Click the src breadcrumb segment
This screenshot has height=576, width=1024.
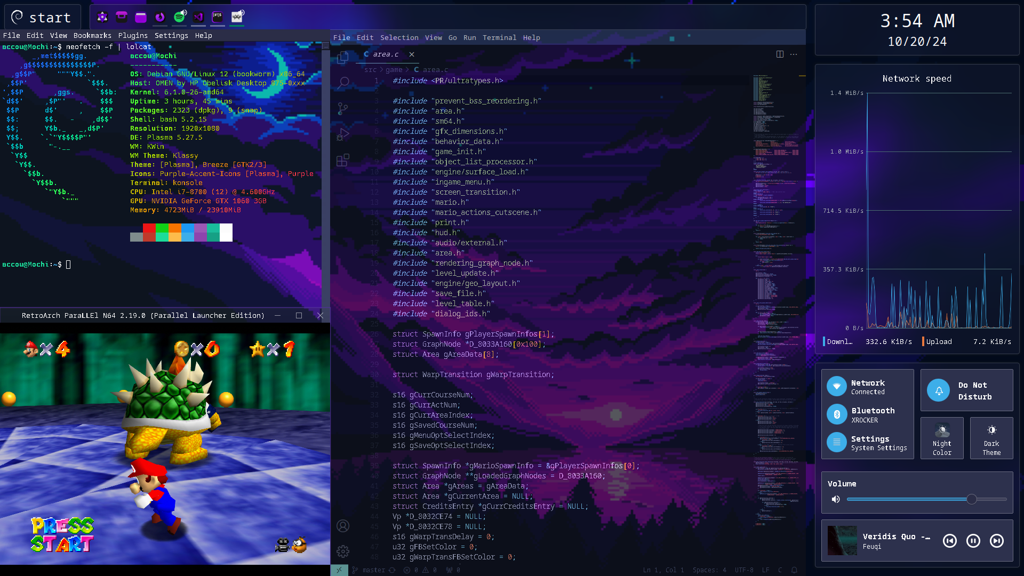pyautogui.click(x=370, y=70)
